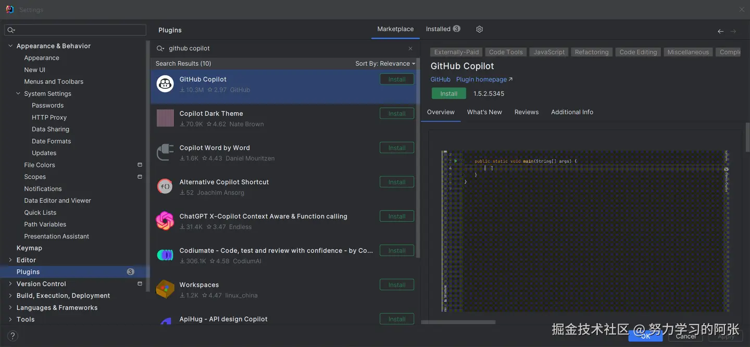This screenshot has width=750, height=347.
Task: Open the plugins gear settings icon
Action: (x=480, y=29)
